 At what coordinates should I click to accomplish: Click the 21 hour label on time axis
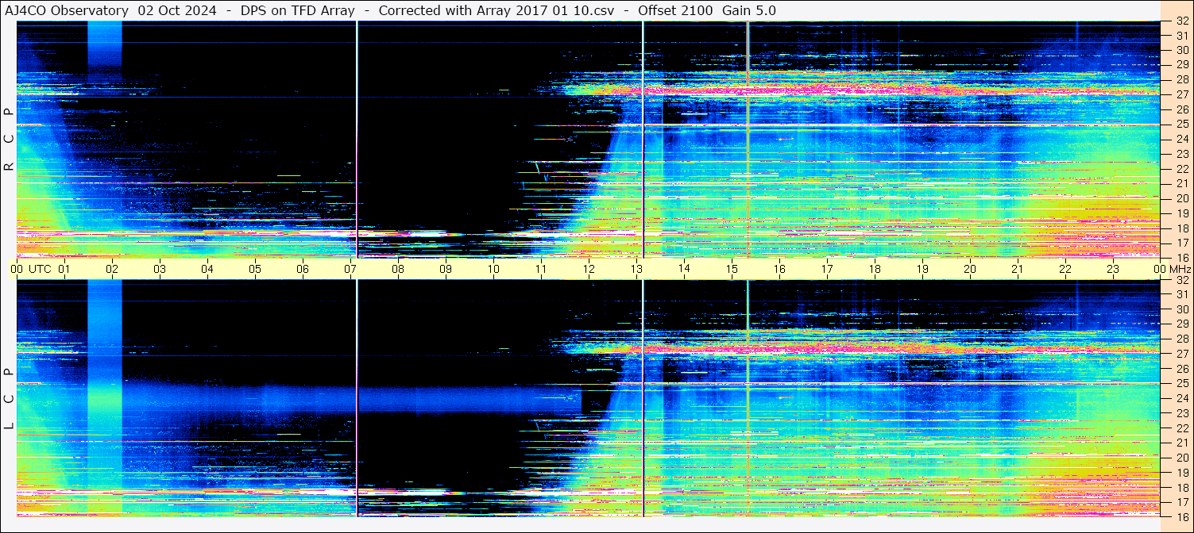tap(1018, 269)
